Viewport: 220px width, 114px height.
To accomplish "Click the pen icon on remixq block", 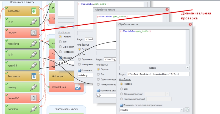I will (x=34, y=87).
